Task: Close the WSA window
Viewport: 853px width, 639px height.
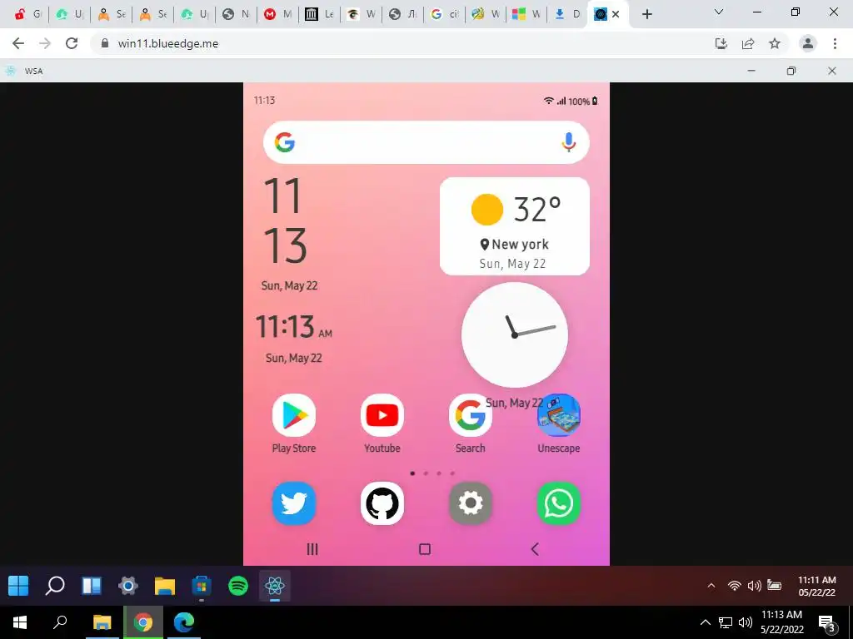Action: tap(832, 71)
